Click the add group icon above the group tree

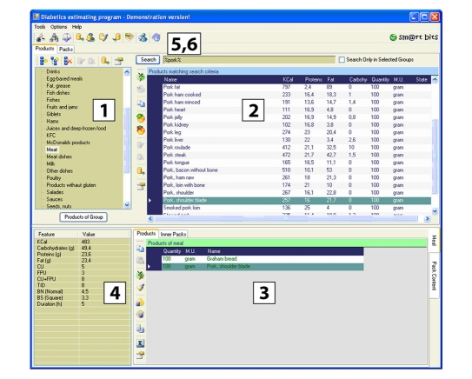pyautogui.click(x=43, y=61)
